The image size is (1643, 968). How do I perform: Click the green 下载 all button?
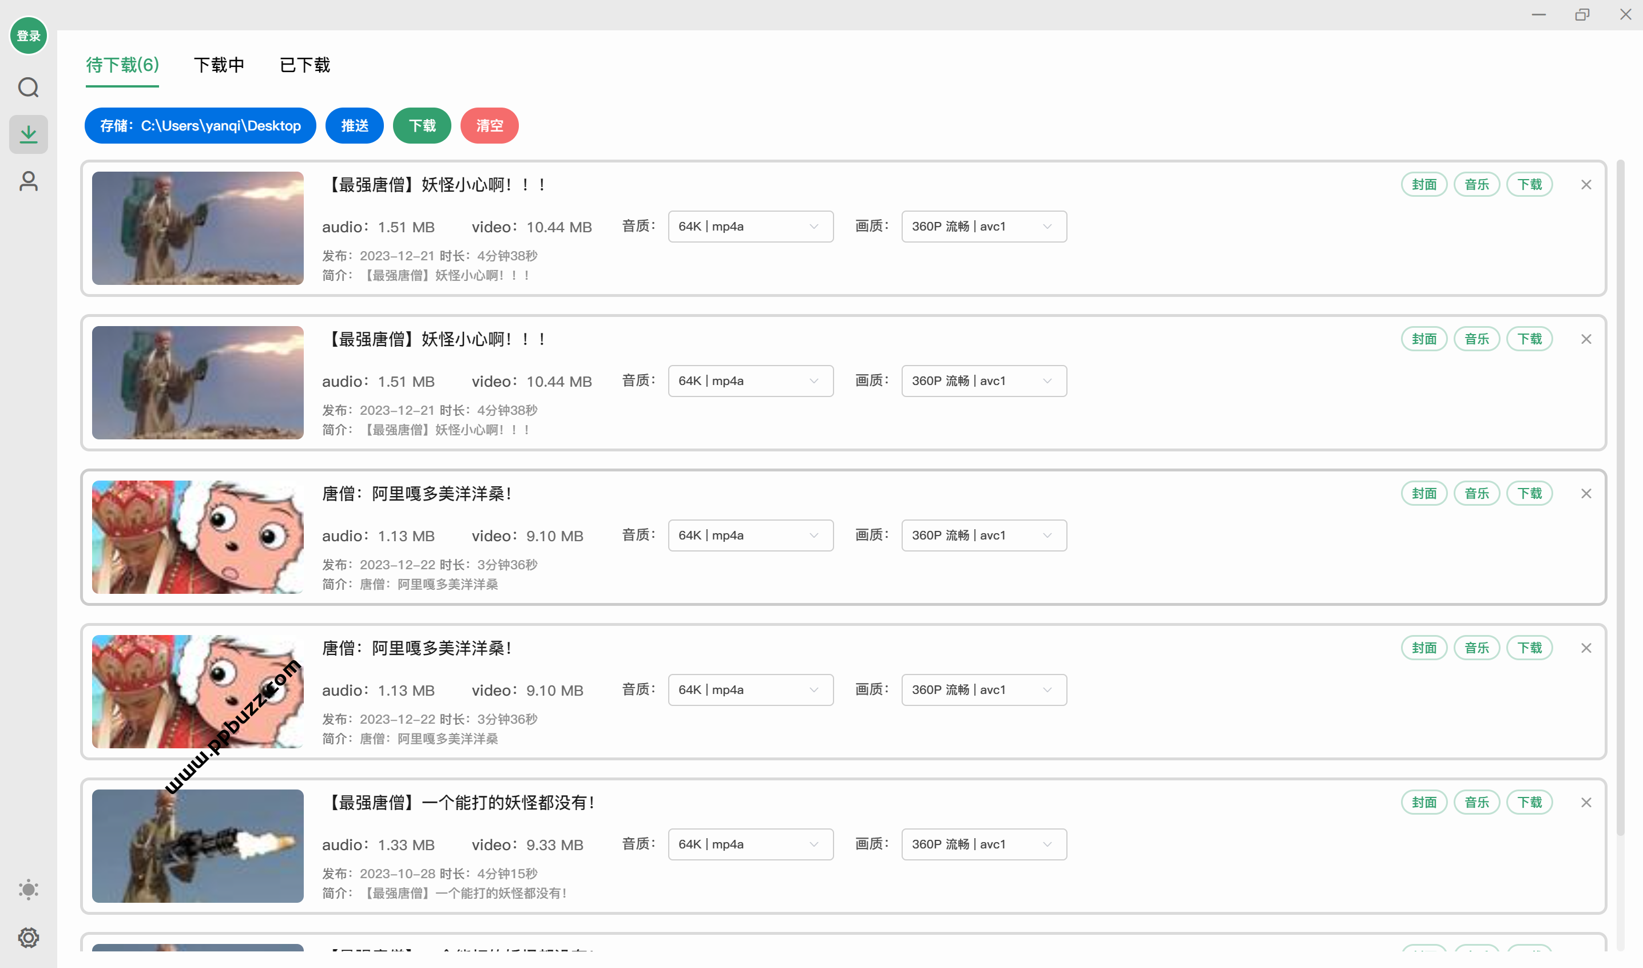[422, 125]
